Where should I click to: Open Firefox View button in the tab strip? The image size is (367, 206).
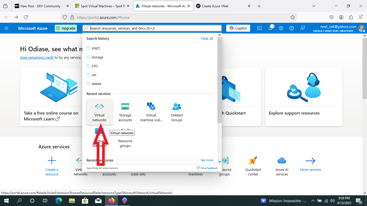[x=5, y=6]
